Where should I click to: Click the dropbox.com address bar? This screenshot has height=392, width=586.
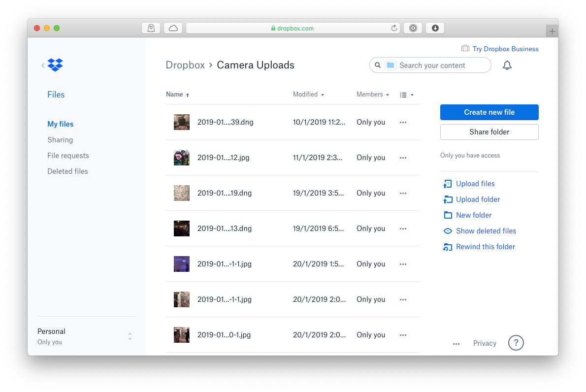[x=293, y=28]
